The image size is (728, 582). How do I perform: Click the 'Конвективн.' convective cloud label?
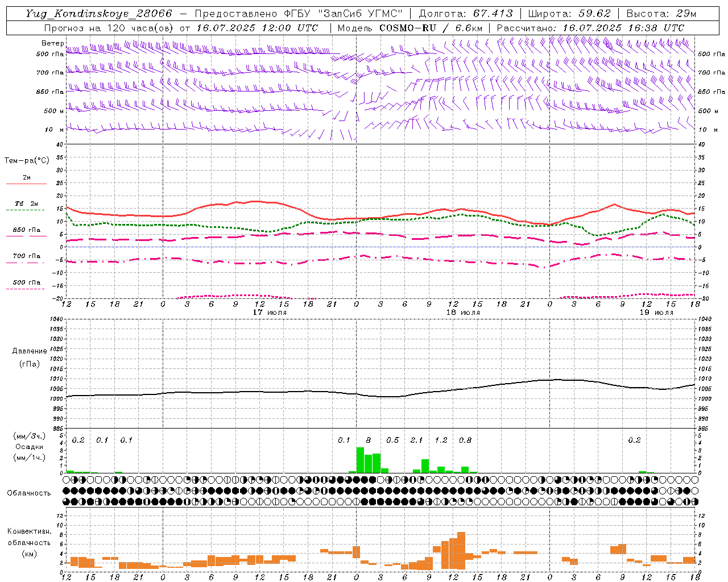coord(29,531)
